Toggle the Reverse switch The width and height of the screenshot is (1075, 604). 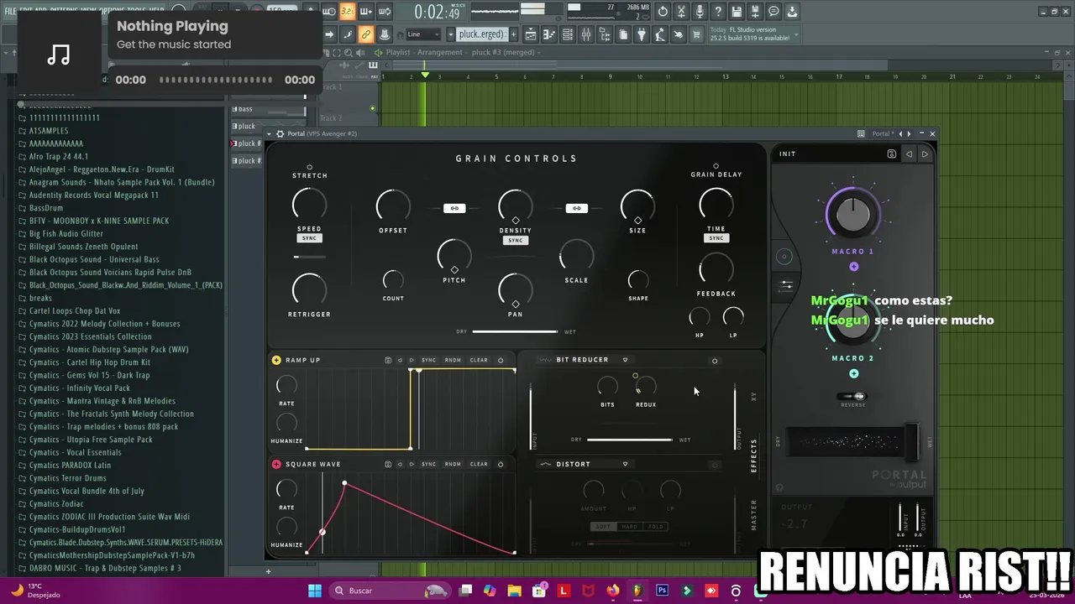853,396
